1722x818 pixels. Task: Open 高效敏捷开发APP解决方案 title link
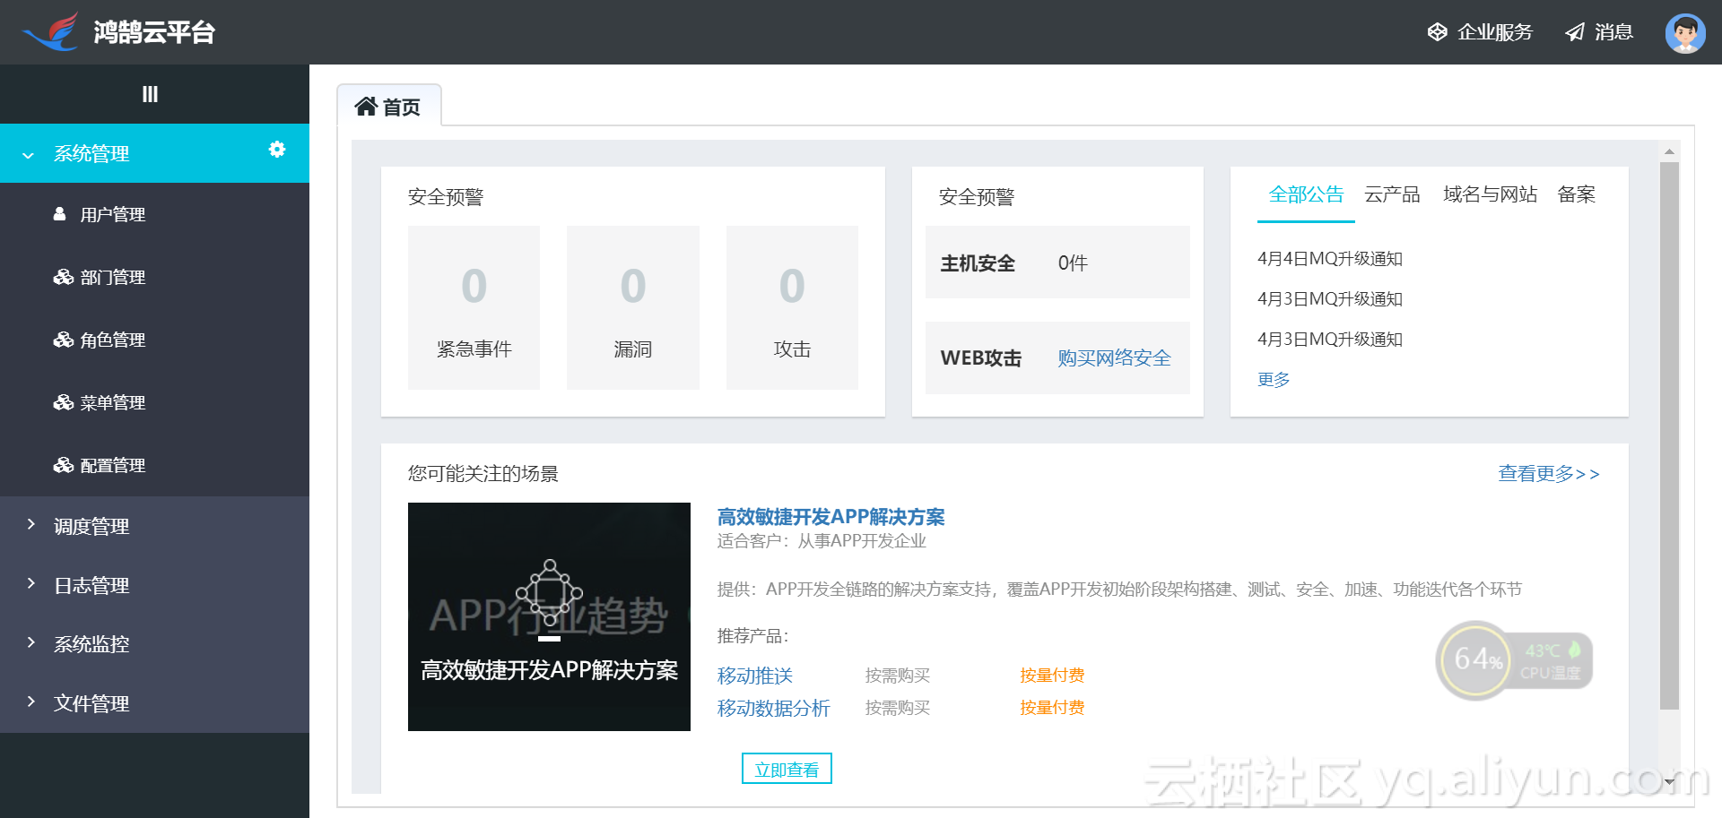(x=831, y=517)
